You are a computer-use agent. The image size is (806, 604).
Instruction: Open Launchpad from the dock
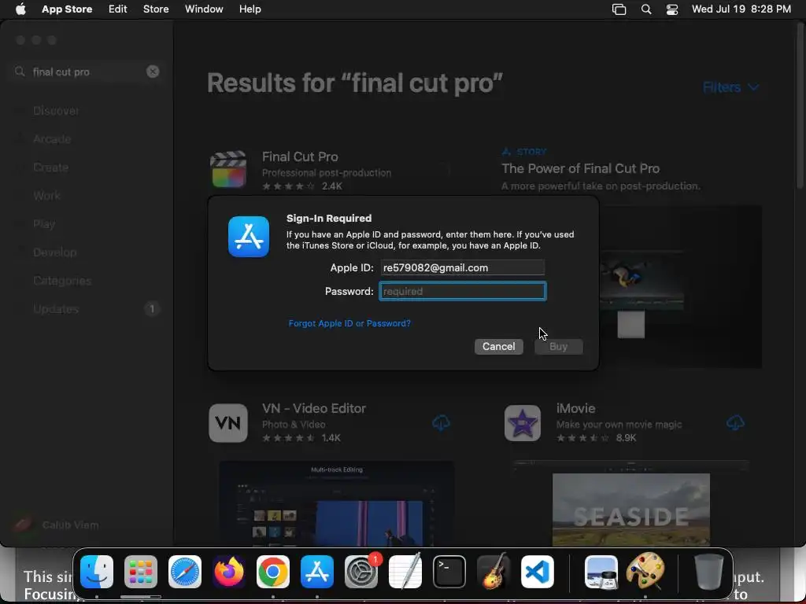pos(141,572)
